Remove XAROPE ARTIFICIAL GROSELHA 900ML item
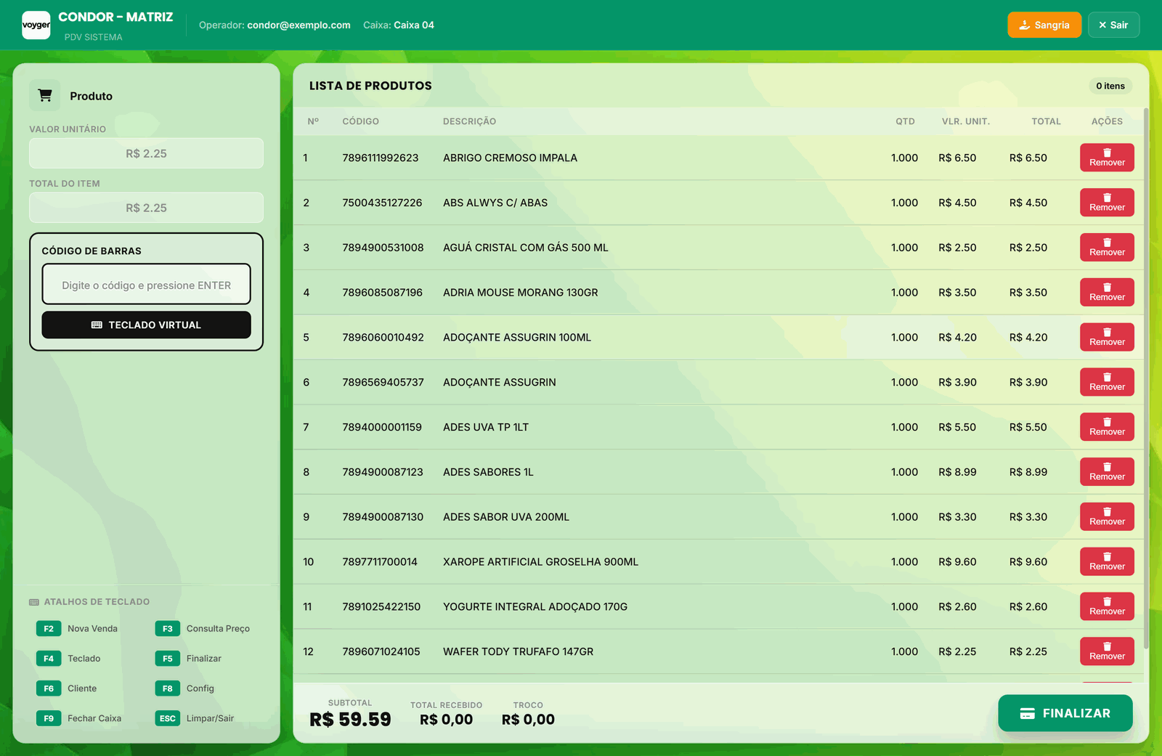Viewport: 1162px width, 756px height. tap(1107, 561)
